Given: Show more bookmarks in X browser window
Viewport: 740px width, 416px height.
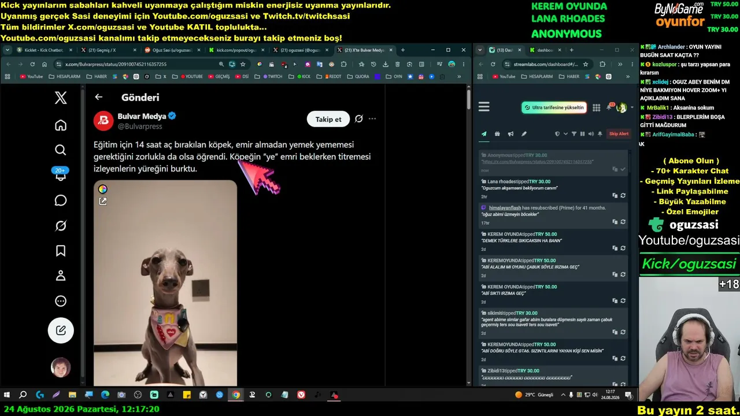Looking at the screenshot, I should 459,76.
